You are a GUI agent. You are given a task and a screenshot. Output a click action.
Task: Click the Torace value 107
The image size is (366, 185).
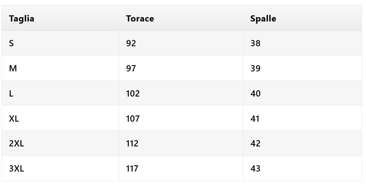tap(133, 119)
